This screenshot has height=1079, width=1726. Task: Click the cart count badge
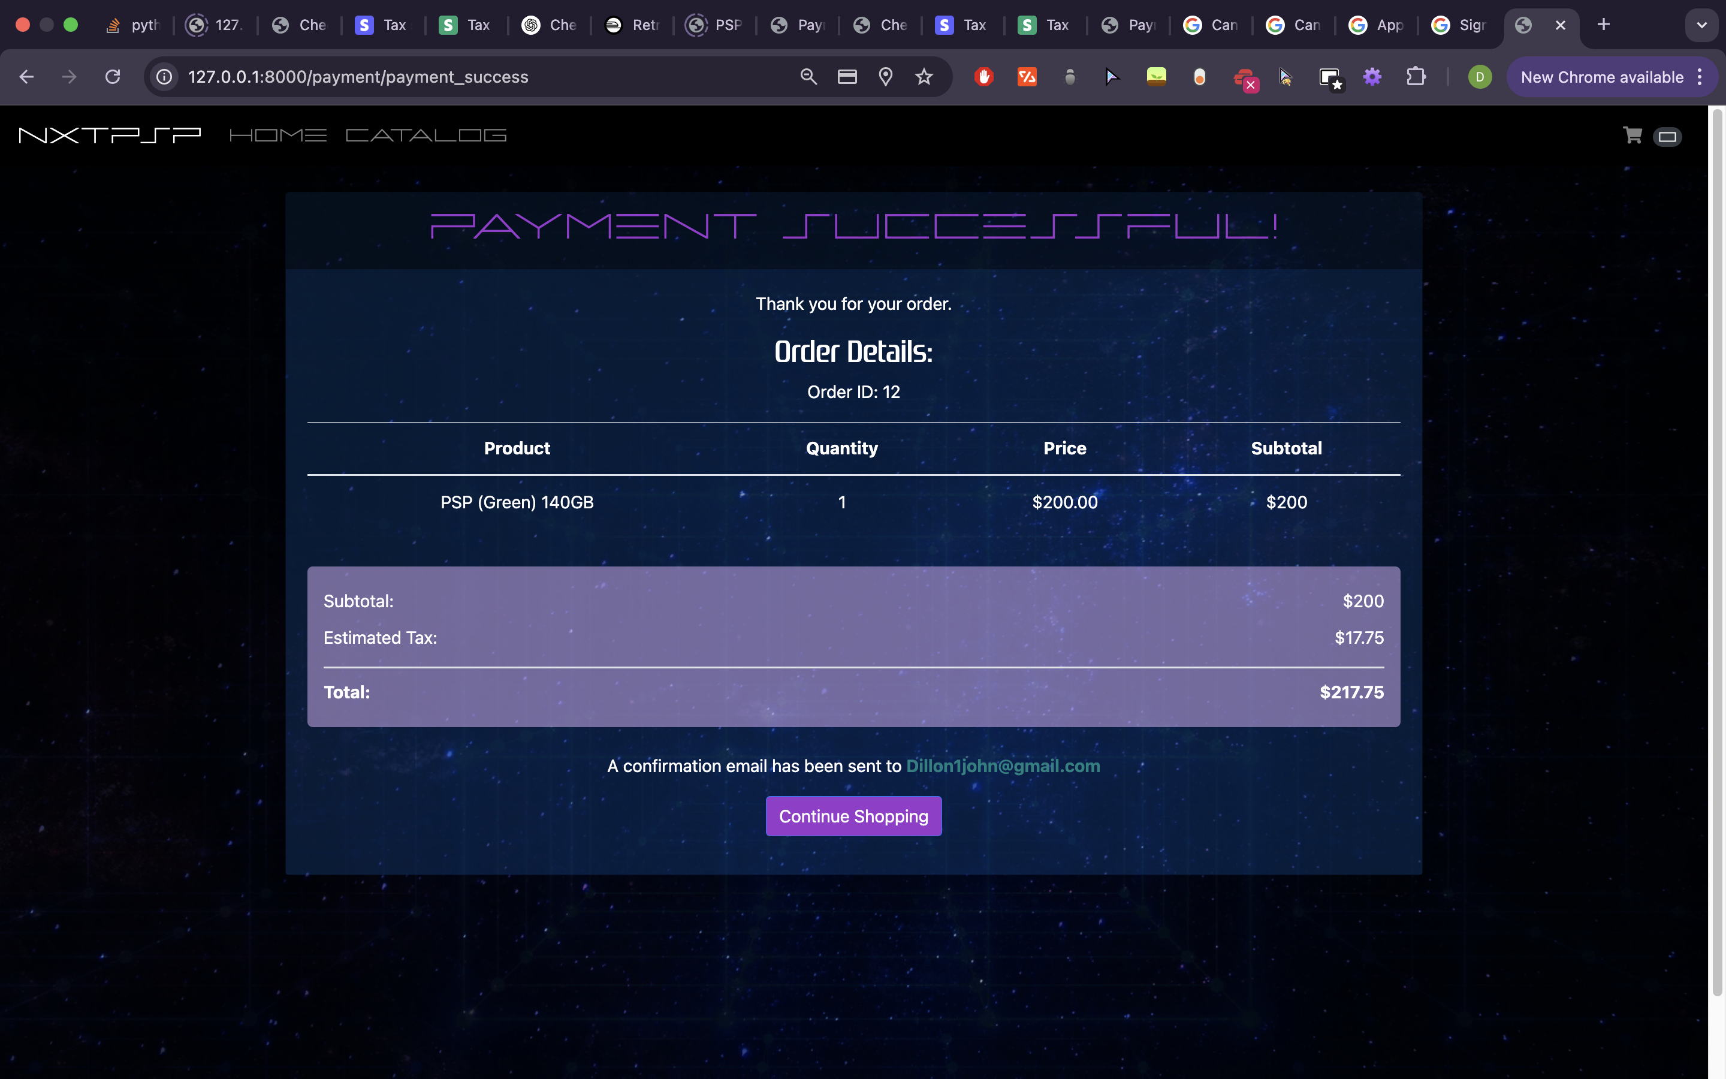coord(1667,137)
